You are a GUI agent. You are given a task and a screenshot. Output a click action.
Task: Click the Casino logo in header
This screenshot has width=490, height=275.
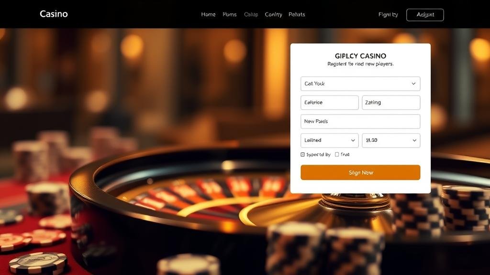54,14
